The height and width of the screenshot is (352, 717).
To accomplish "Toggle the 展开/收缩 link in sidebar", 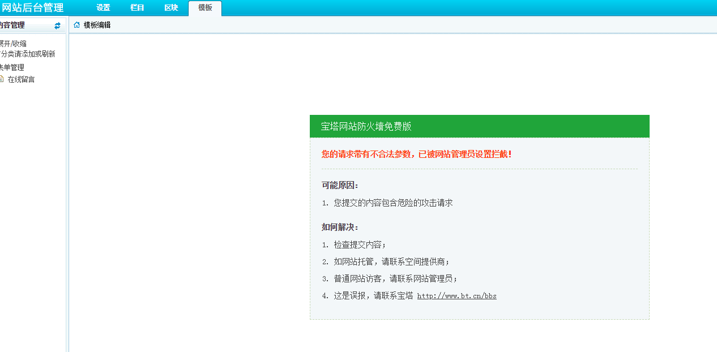I will coord(12,44).
